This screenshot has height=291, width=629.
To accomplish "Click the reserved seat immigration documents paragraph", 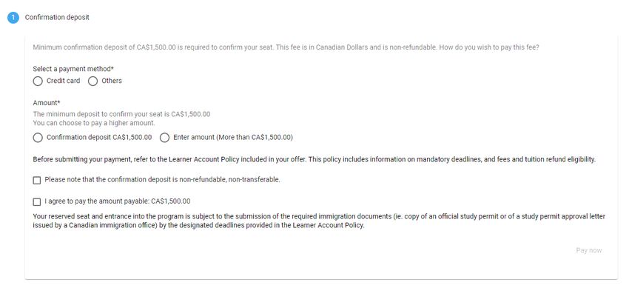I will pyautogui.click(x=319, y=221).
